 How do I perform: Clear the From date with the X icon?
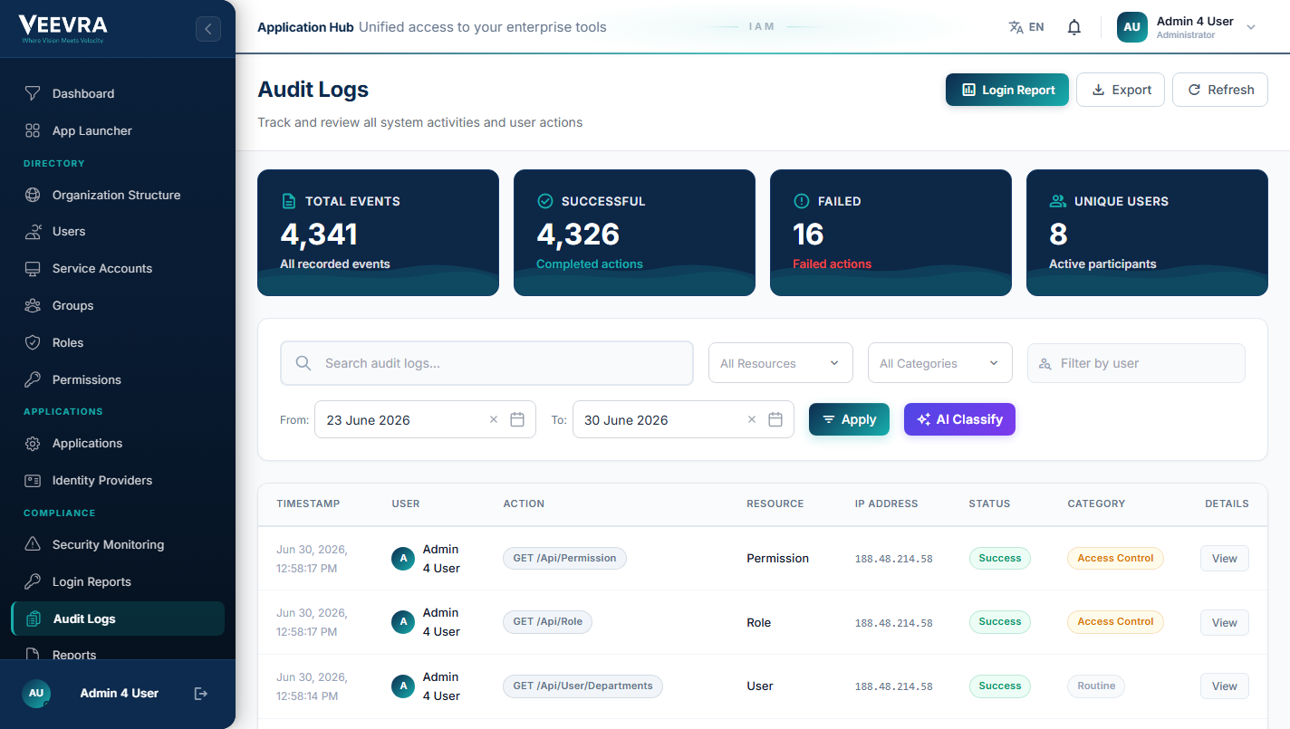[x=494, y=419]
